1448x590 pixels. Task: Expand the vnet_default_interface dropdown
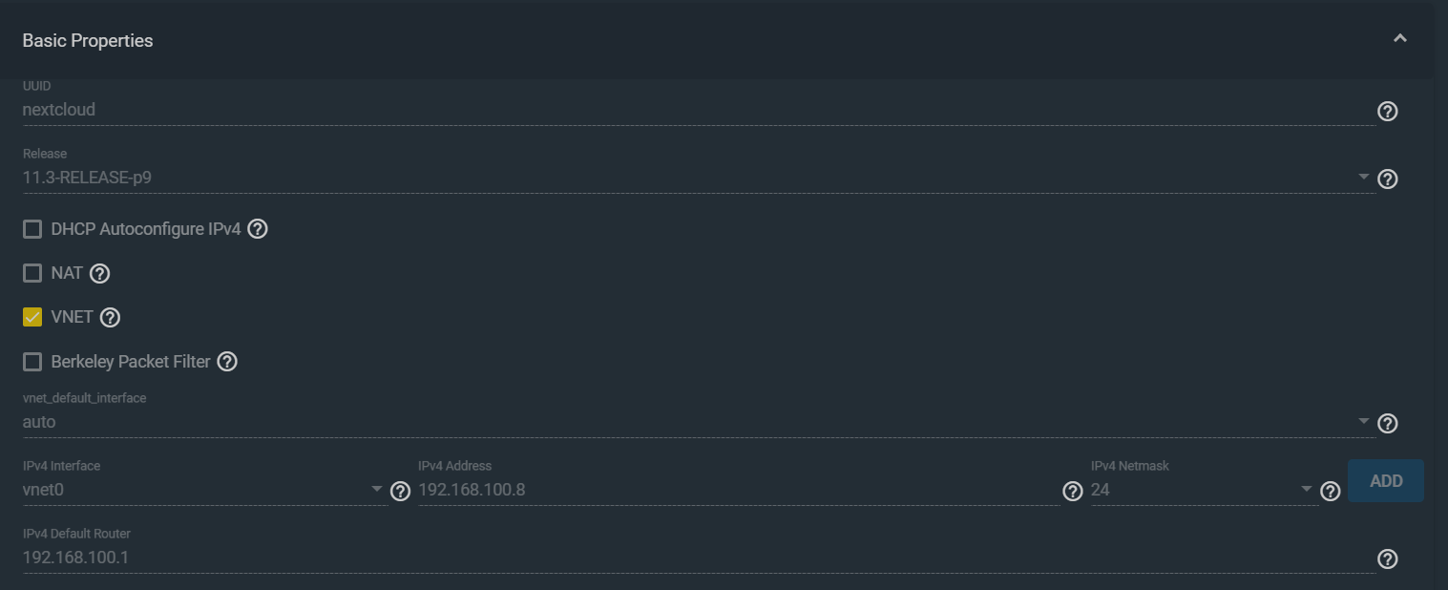click(699, 421)
